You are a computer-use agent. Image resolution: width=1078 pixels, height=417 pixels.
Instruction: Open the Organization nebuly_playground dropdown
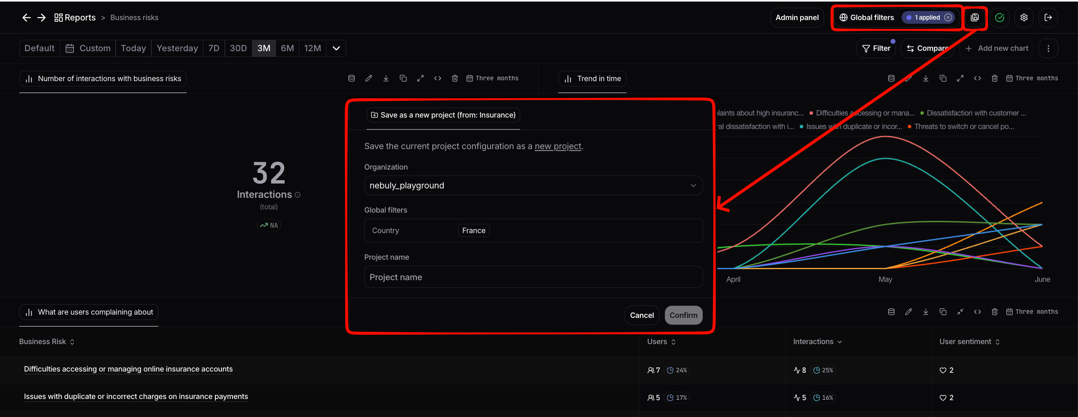[533, 186]
